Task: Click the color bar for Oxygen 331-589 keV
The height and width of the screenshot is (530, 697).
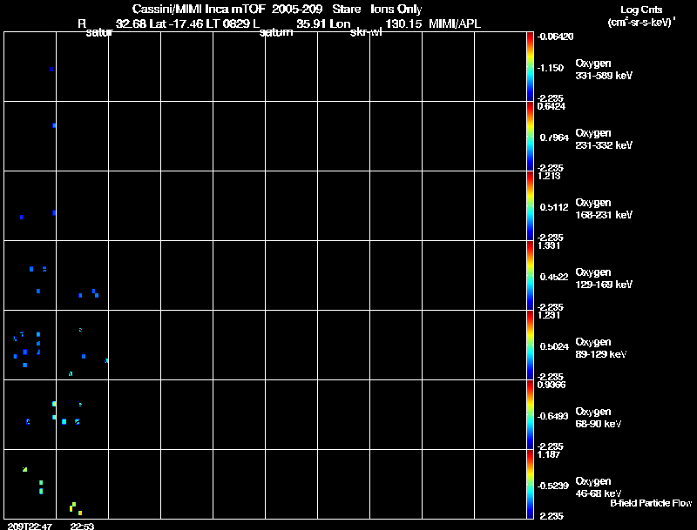Action: (x=530, y=67)
